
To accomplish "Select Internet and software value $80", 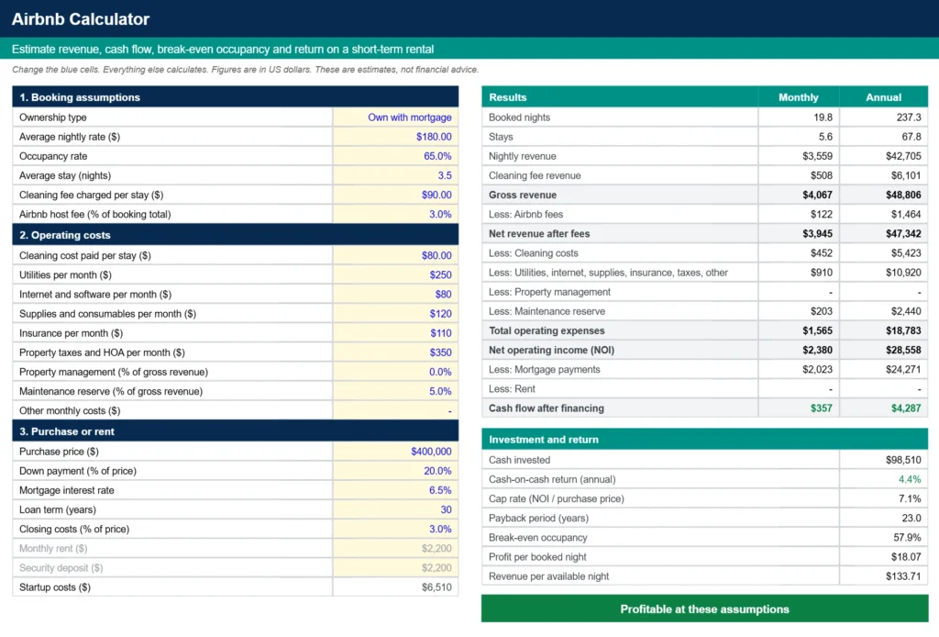I will (396, 295).
